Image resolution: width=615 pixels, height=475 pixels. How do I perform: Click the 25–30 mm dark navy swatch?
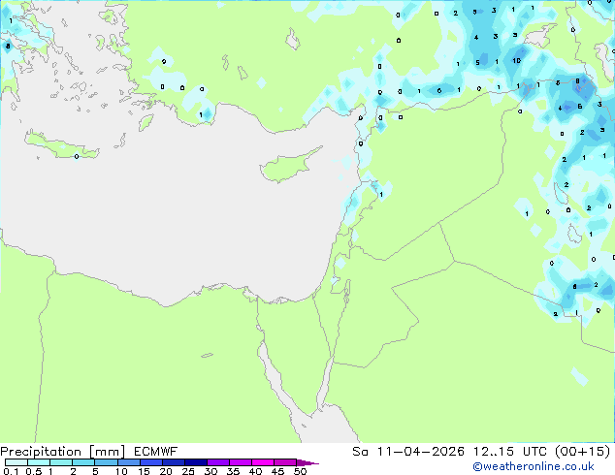click(x=195, y=462)
